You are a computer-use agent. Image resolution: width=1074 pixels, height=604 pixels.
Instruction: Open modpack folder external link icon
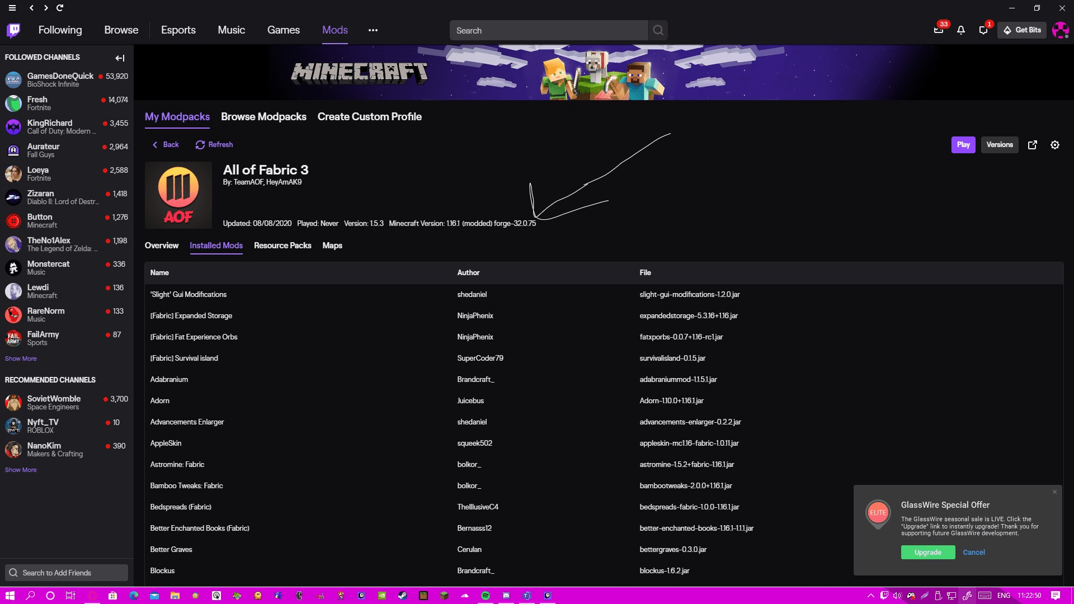pos(1033,145)
